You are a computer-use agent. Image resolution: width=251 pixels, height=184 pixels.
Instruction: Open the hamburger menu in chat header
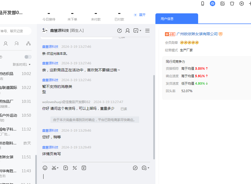click(x=147, y=31)
